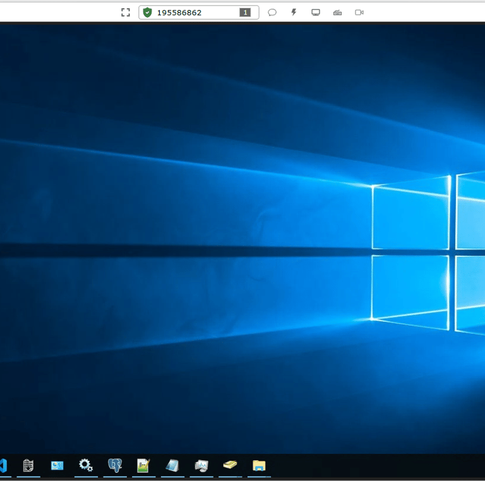
Task: Open the gears services taskbar app
Action: 86,465
